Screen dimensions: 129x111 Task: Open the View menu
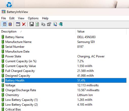pos(21,18)
